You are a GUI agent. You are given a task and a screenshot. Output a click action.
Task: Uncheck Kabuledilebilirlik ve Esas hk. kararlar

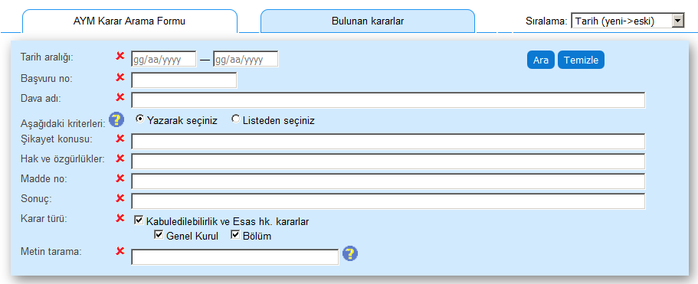[139, 220]
